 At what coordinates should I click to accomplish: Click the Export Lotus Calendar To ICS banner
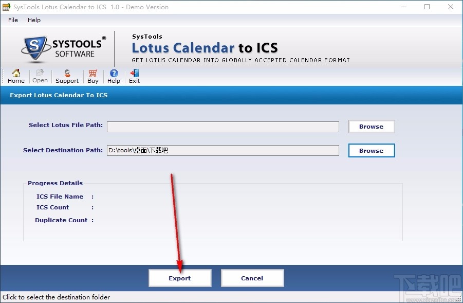(58, 95)
